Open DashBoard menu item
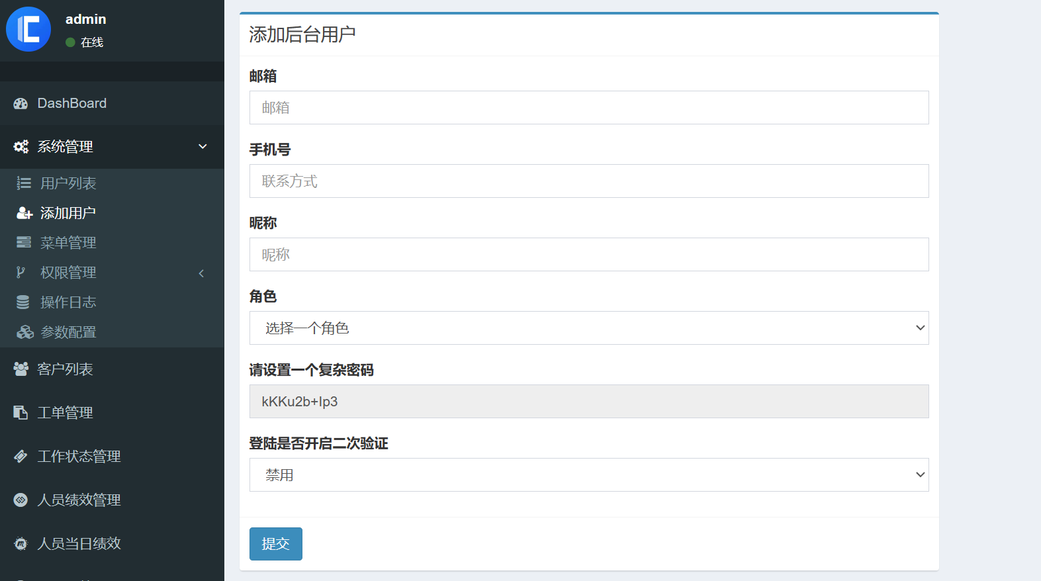Viewport: 1041px width, 581px height. [112, 103]
